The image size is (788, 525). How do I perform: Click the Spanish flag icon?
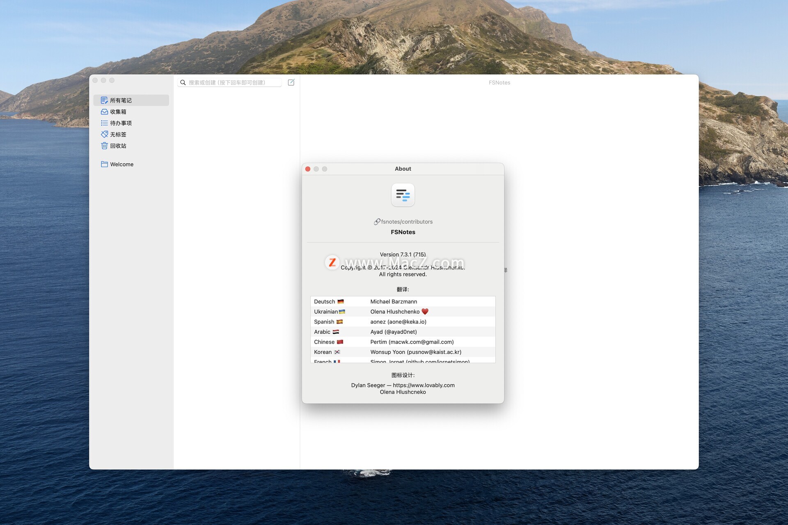[x=339, y=322]
